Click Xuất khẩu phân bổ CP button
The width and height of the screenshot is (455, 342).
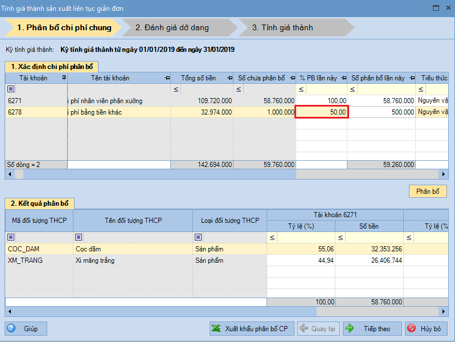[250, 329]
